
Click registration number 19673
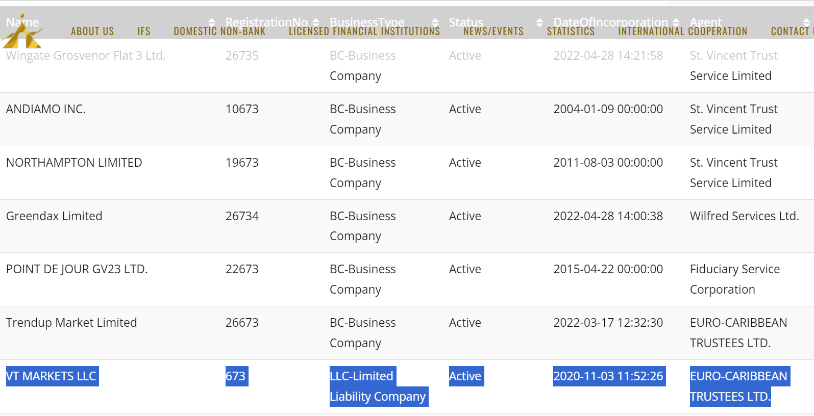pos(242,163)
